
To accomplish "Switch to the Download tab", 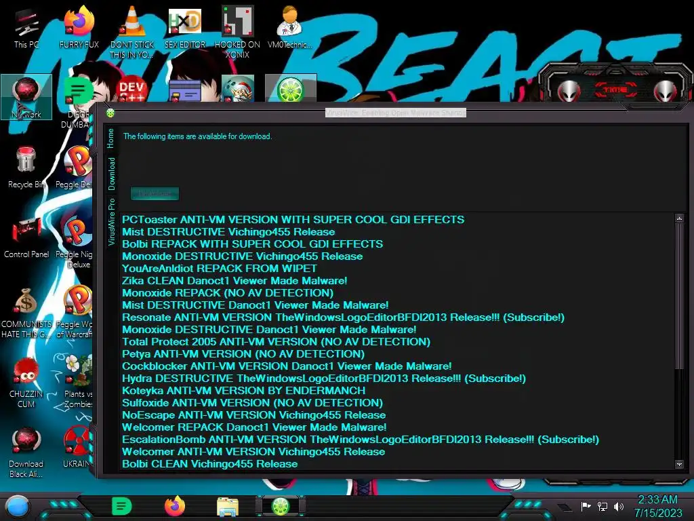I will (111, 174).
